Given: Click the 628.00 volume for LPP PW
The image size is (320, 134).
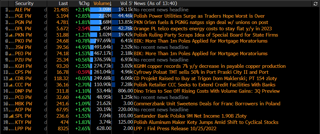Looking at the screenshot, I should (104, 129).
